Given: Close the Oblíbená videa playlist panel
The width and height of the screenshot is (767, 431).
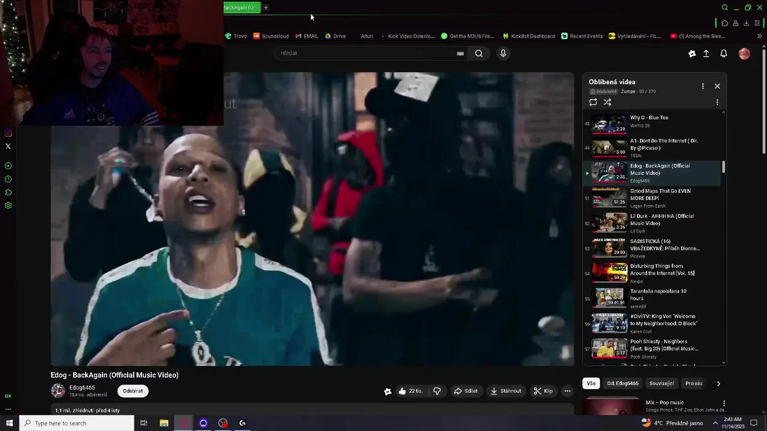Looking at the screenshot, I should [717, 86].
